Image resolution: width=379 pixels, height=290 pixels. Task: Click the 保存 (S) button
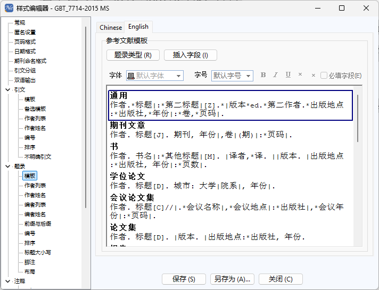click(x=184, y=279)
